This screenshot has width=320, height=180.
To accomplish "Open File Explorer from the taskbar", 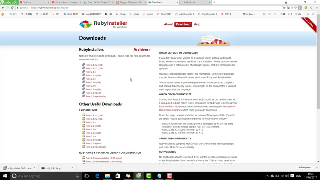I will pos(107,176).
